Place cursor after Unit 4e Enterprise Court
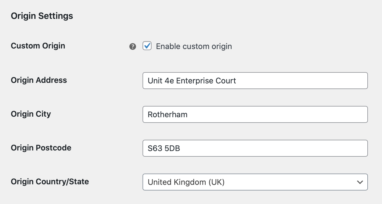This screenshot has height=204, width=382. point(236,81)
